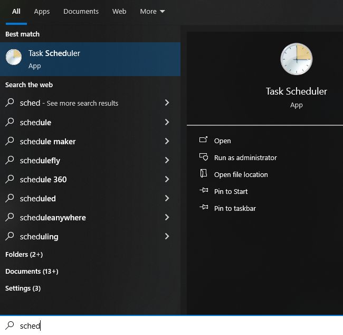This screenshot has height=335, width=343.
Task: Click the Task Scheduler clock icon in results list
Action: [x=14, y=57]
